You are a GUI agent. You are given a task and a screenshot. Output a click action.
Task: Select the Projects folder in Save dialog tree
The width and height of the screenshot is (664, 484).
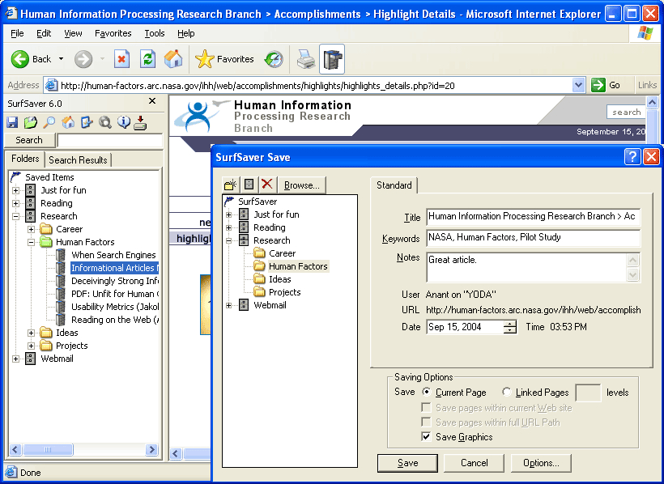[x=284, y=292]
